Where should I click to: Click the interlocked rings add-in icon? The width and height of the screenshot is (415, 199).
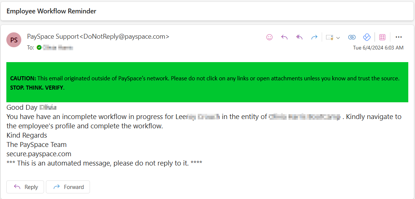click(352, 37)
